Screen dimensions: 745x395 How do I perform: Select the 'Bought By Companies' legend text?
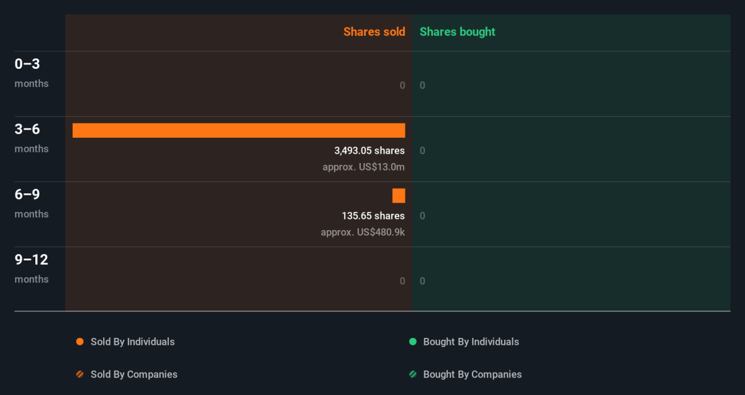coord(472,375)
